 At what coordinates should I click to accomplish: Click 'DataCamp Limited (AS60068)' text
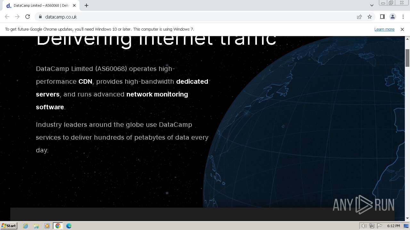pyautogui.click(x=82, y=69)
